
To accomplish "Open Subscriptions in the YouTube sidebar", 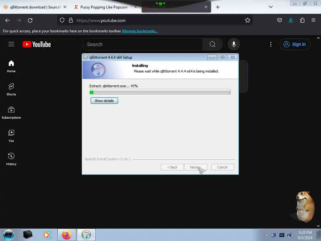I will 11,113.
